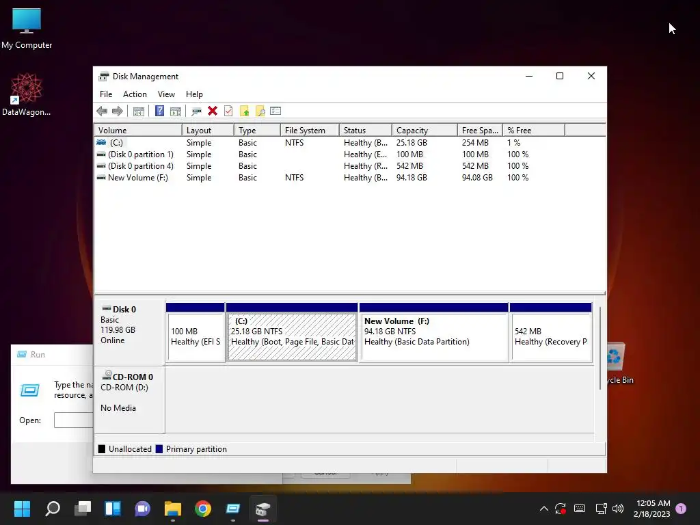Click the yellow folder with green arrow icon

[x=244, y=111]
